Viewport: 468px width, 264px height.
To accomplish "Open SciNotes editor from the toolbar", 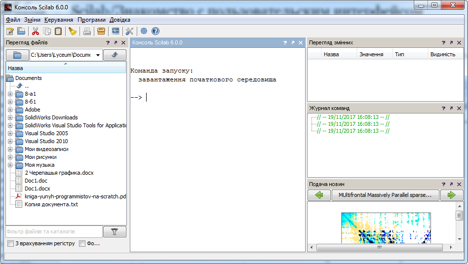I will coord(10,31).
